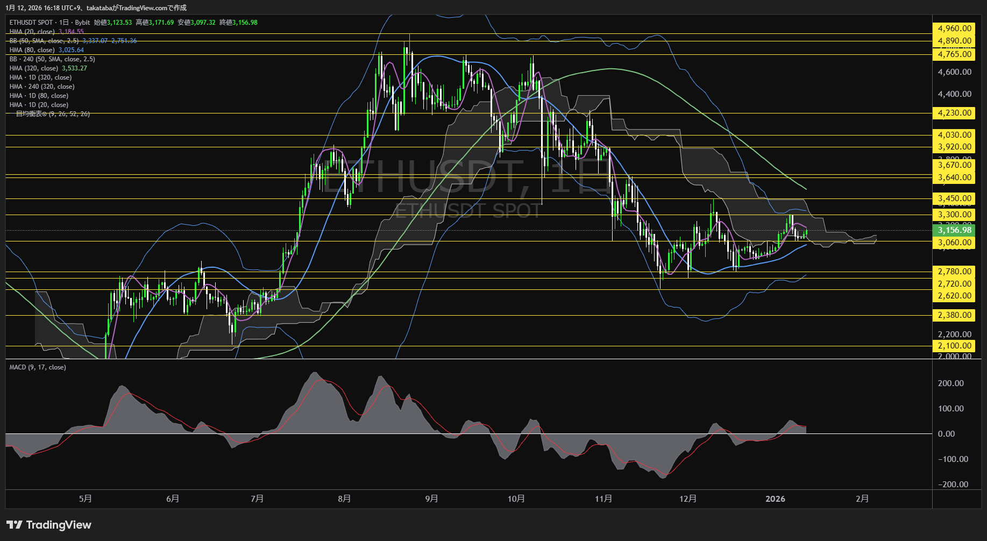Select the HMA (320, close) indicator legend
This screenshot has width=987, height=541.
[34, 68]
